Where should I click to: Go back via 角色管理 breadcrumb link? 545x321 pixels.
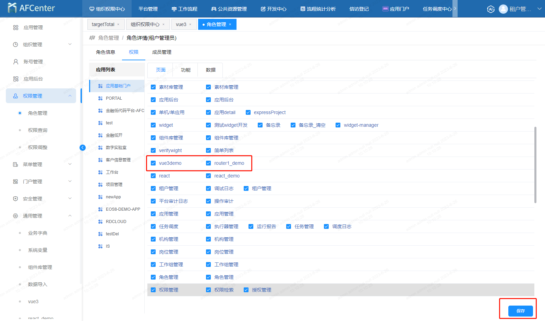(108, 38)
